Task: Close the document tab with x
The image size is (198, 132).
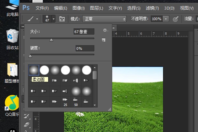Action: coord(114,28)
